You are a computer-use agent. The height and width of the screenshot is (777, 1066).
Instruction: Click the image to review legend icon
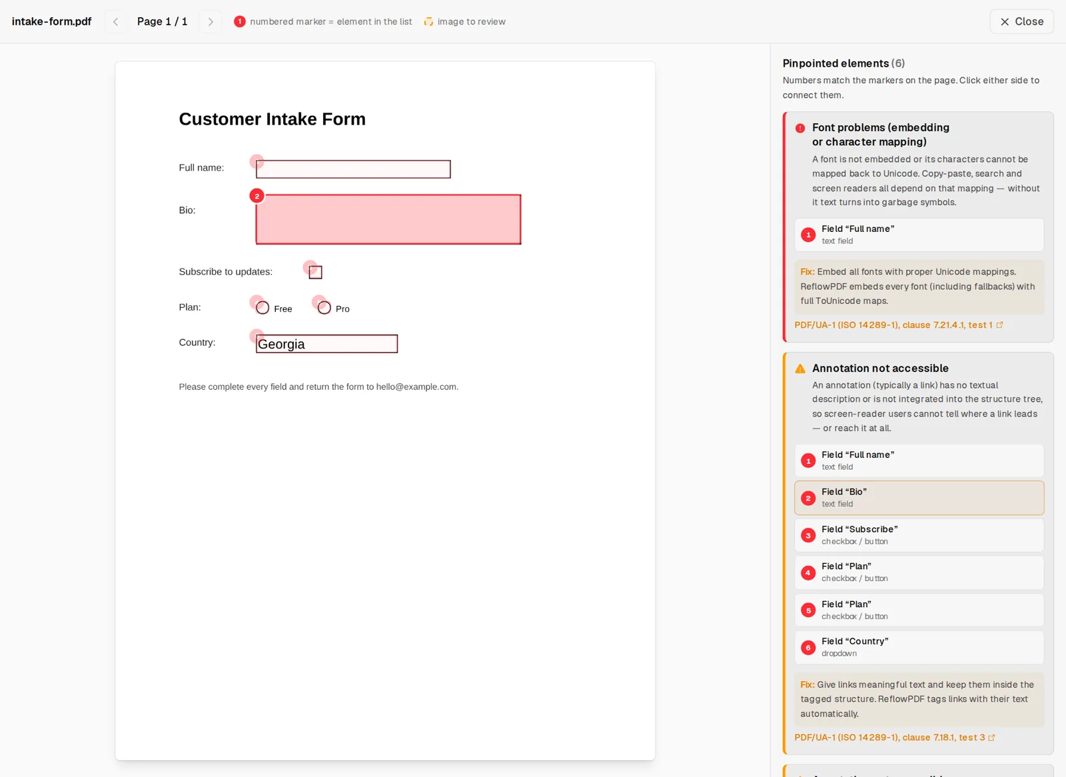coord(428,21)
